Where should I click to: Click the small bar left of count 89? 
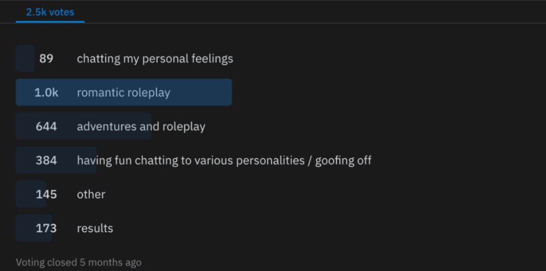pyautogui.click(x=25, y=59)
